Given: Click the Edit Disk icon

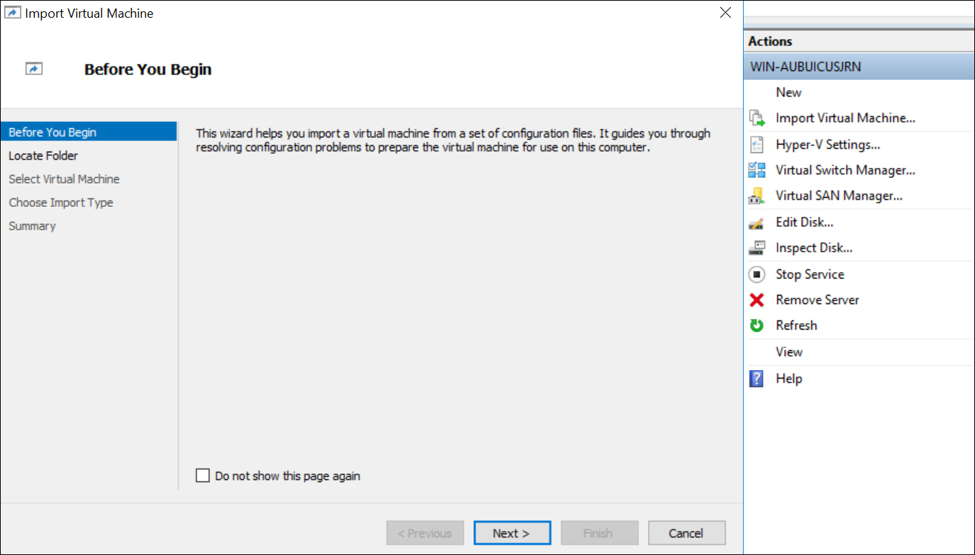Looking at the screenshot, I should pos(757,223).
